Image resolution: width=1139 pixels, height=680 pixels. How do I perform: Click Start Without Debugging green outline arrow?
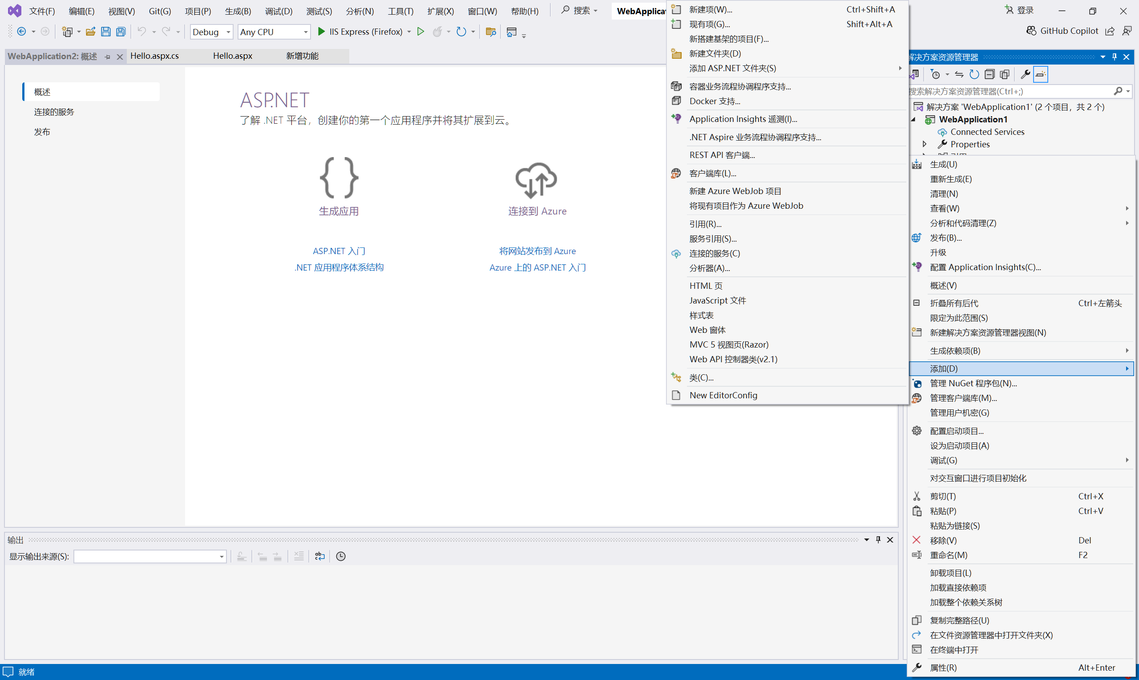(420, 32)
